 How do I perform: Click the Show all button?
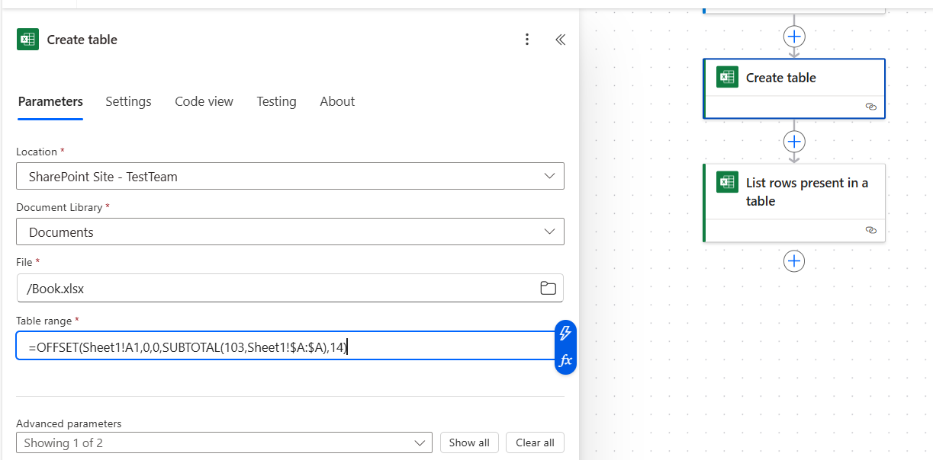point(469,442)
